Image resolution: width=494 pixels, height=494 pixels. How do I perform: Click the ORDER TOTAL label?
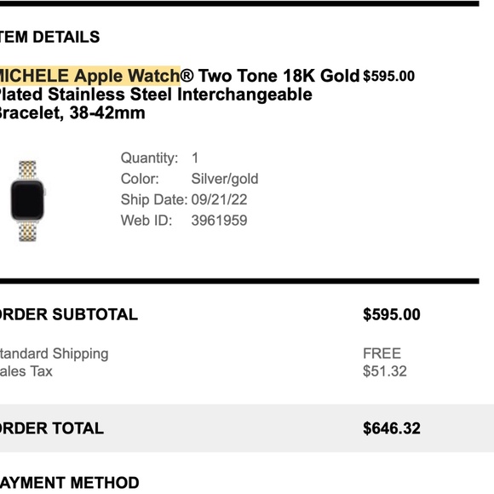click(52, 428)
